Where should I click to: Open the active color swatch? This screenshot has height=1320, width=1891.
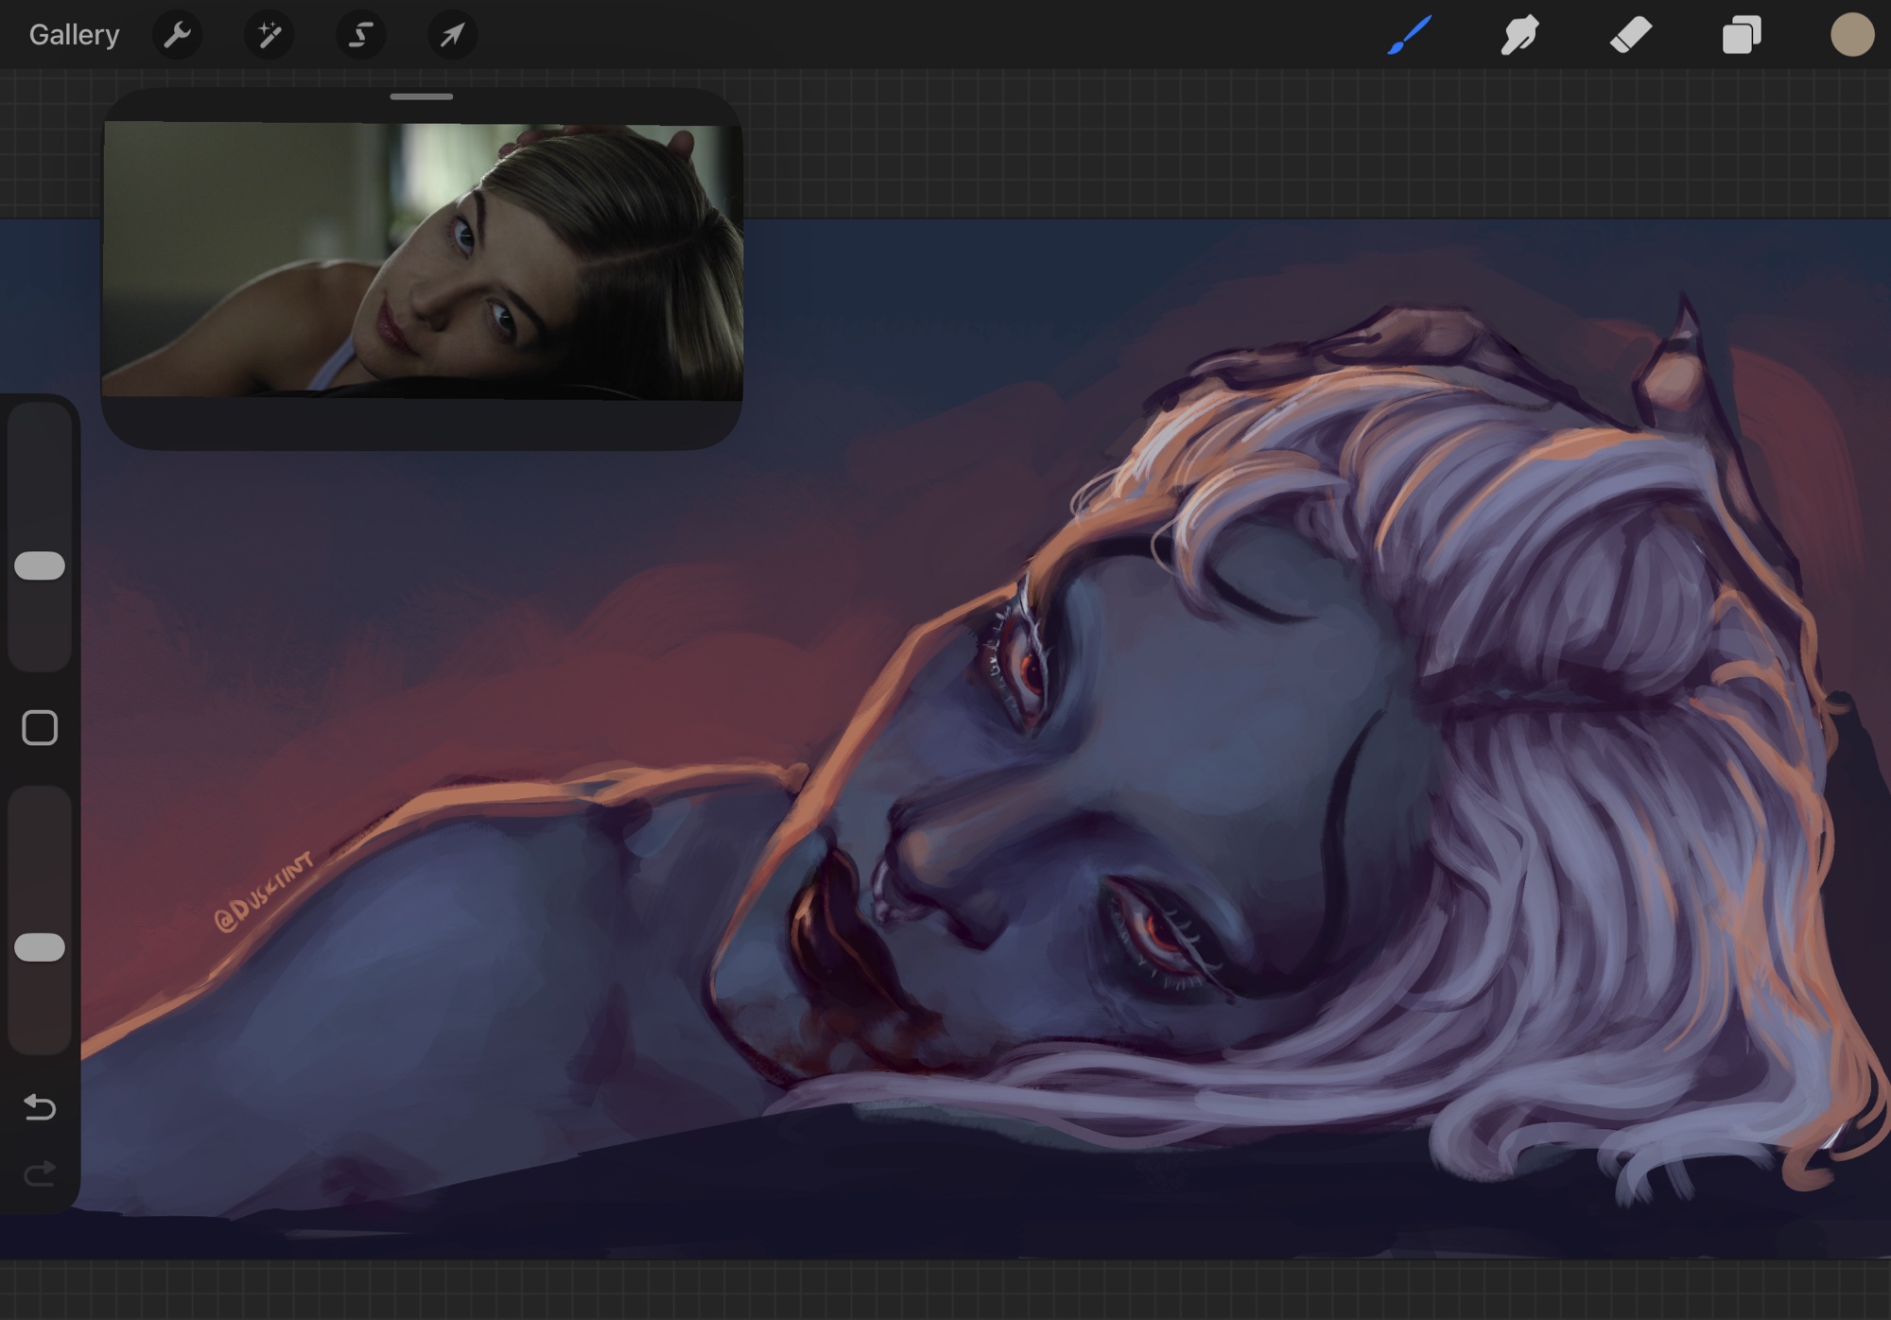click(x=1851, y=35)
